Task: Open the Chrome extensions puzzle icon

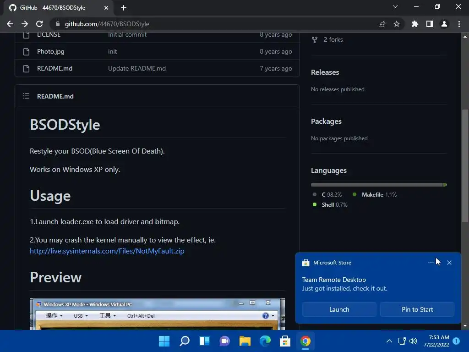Action: 415,24
